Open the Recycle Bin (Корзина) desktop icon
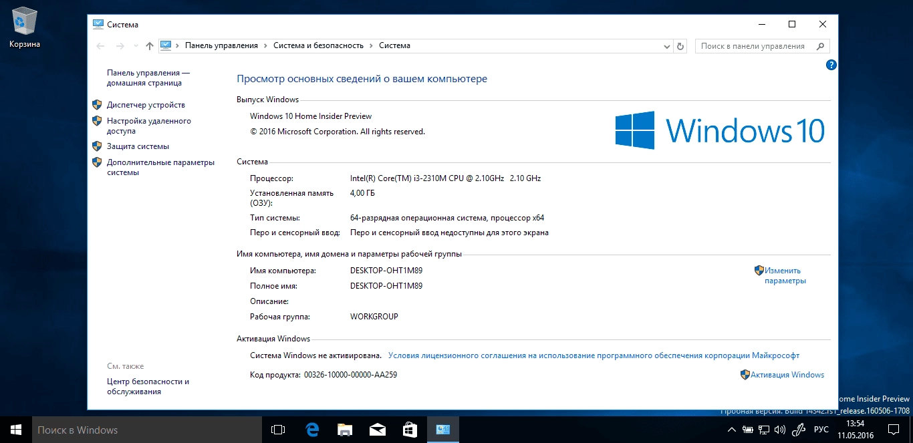The width and height of the screenshot is (913, 443). point(24,27)
